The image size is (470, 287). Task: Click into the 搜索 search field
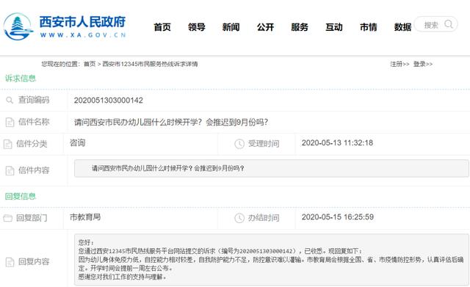point(435,24)
